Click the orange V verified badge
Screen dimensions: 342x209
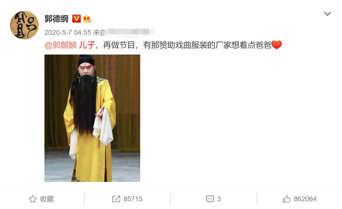76,19
